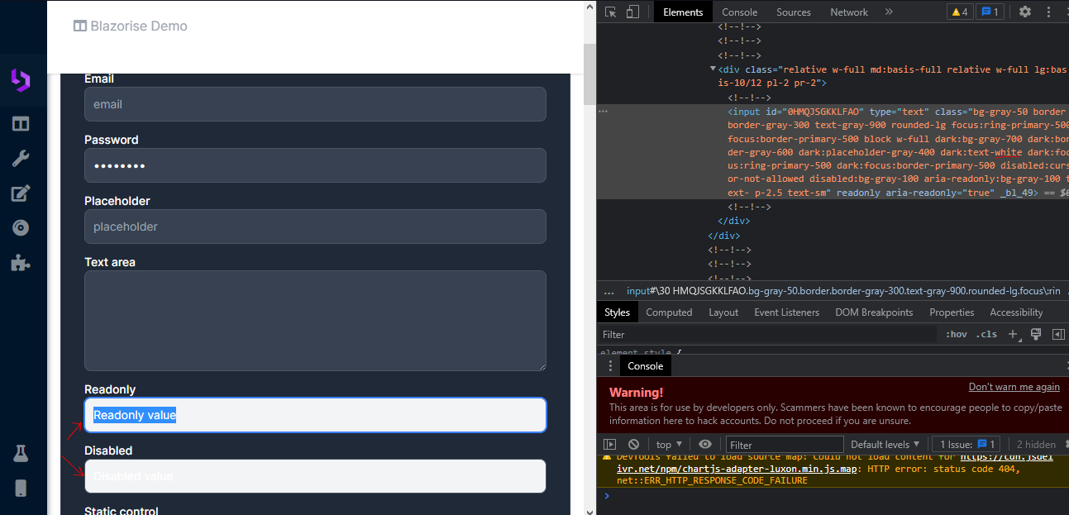Open the Default levels dropdown

tap(885, 444)
